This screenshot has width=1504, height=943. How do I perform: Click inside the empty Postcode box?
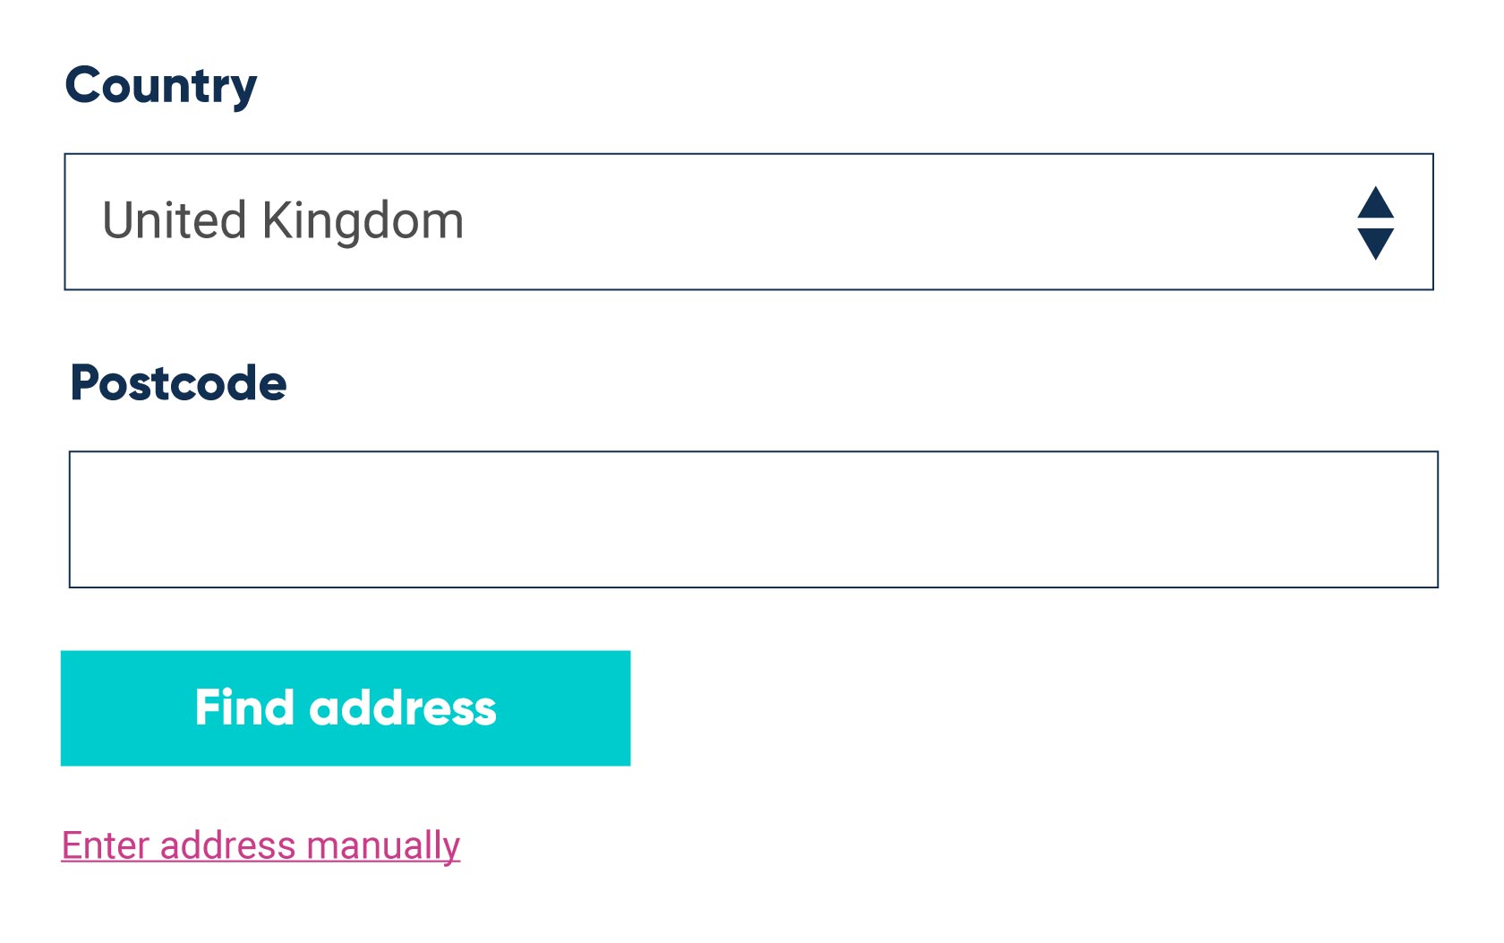pyautogui.click(x=752, y=519)
